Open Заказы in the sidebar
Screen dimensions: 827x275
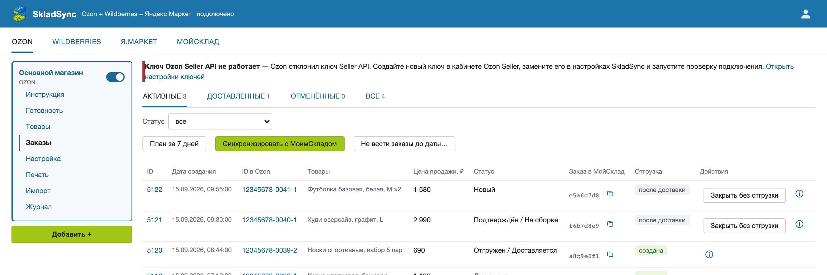(38, 143)
